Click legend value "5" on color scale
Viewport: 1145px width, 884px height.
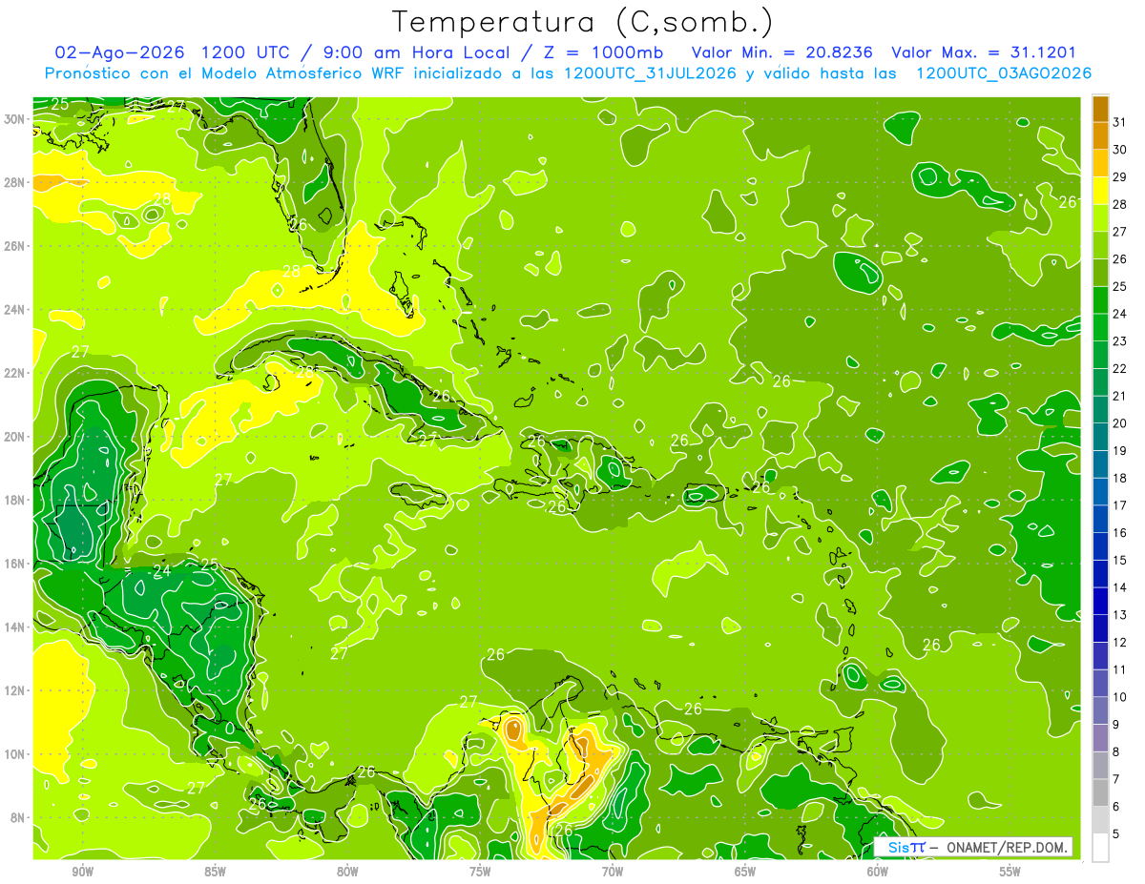click(x=1116, y=834)
